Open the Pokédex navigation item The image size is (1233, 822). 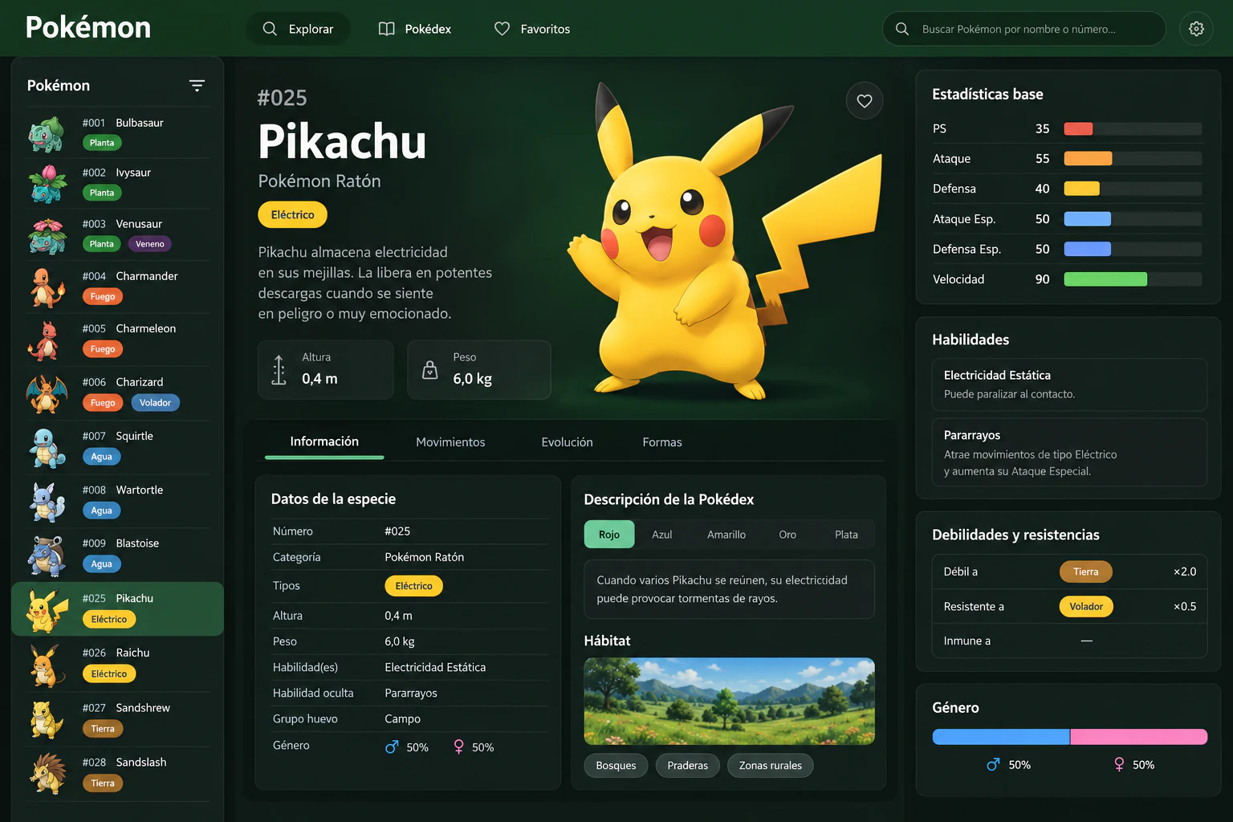tap(414, 29)
